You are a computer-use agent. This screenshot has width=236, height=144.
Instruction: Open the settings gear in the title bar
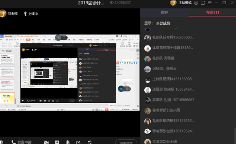[x=196, y=3]
